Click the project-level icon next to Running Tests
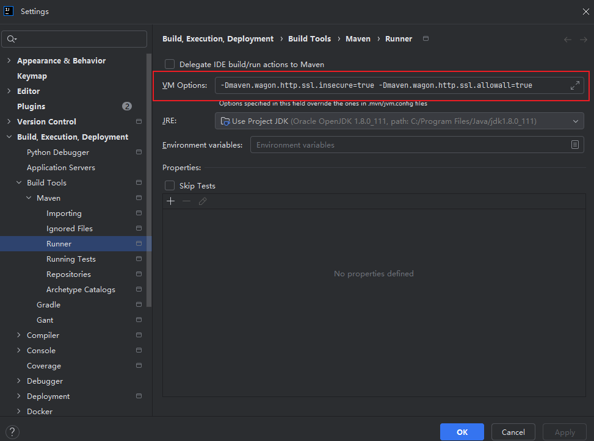Image resolution: width=594 pixels, height=441 pixels. click(x=139, y=259)
